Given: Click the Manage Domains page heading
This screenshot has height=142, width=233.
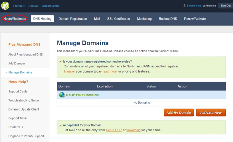Looking at the screenshot, I should pos(83,43).
